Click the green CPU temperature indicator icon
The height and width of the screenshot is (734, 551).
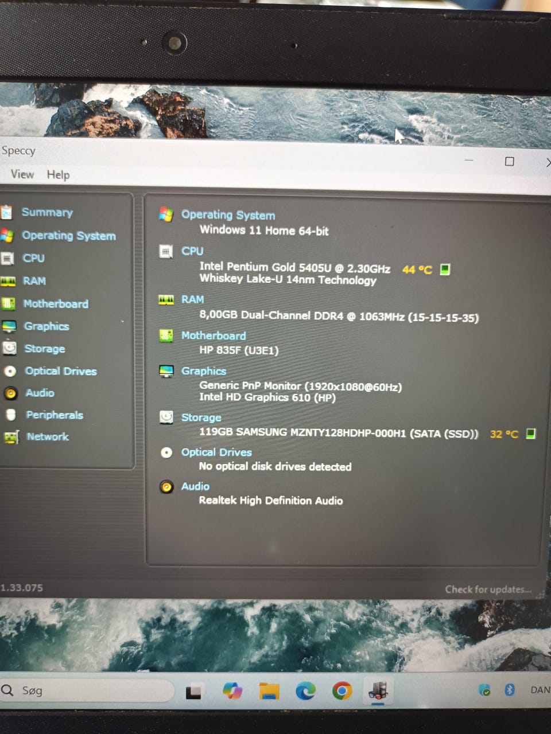445,269
